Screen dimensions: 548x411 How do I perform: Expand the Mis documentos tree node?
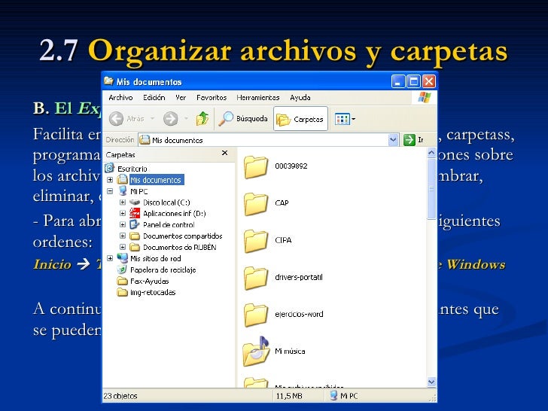click(110, 180)
